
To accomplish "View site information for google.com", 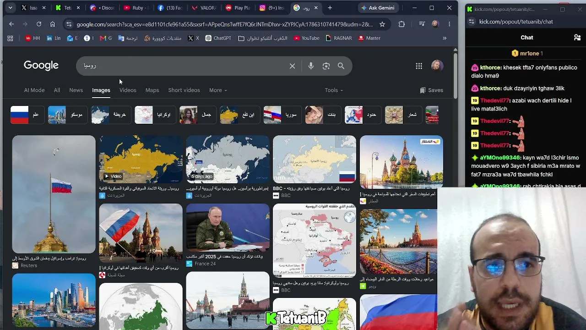I will [68, 24].
